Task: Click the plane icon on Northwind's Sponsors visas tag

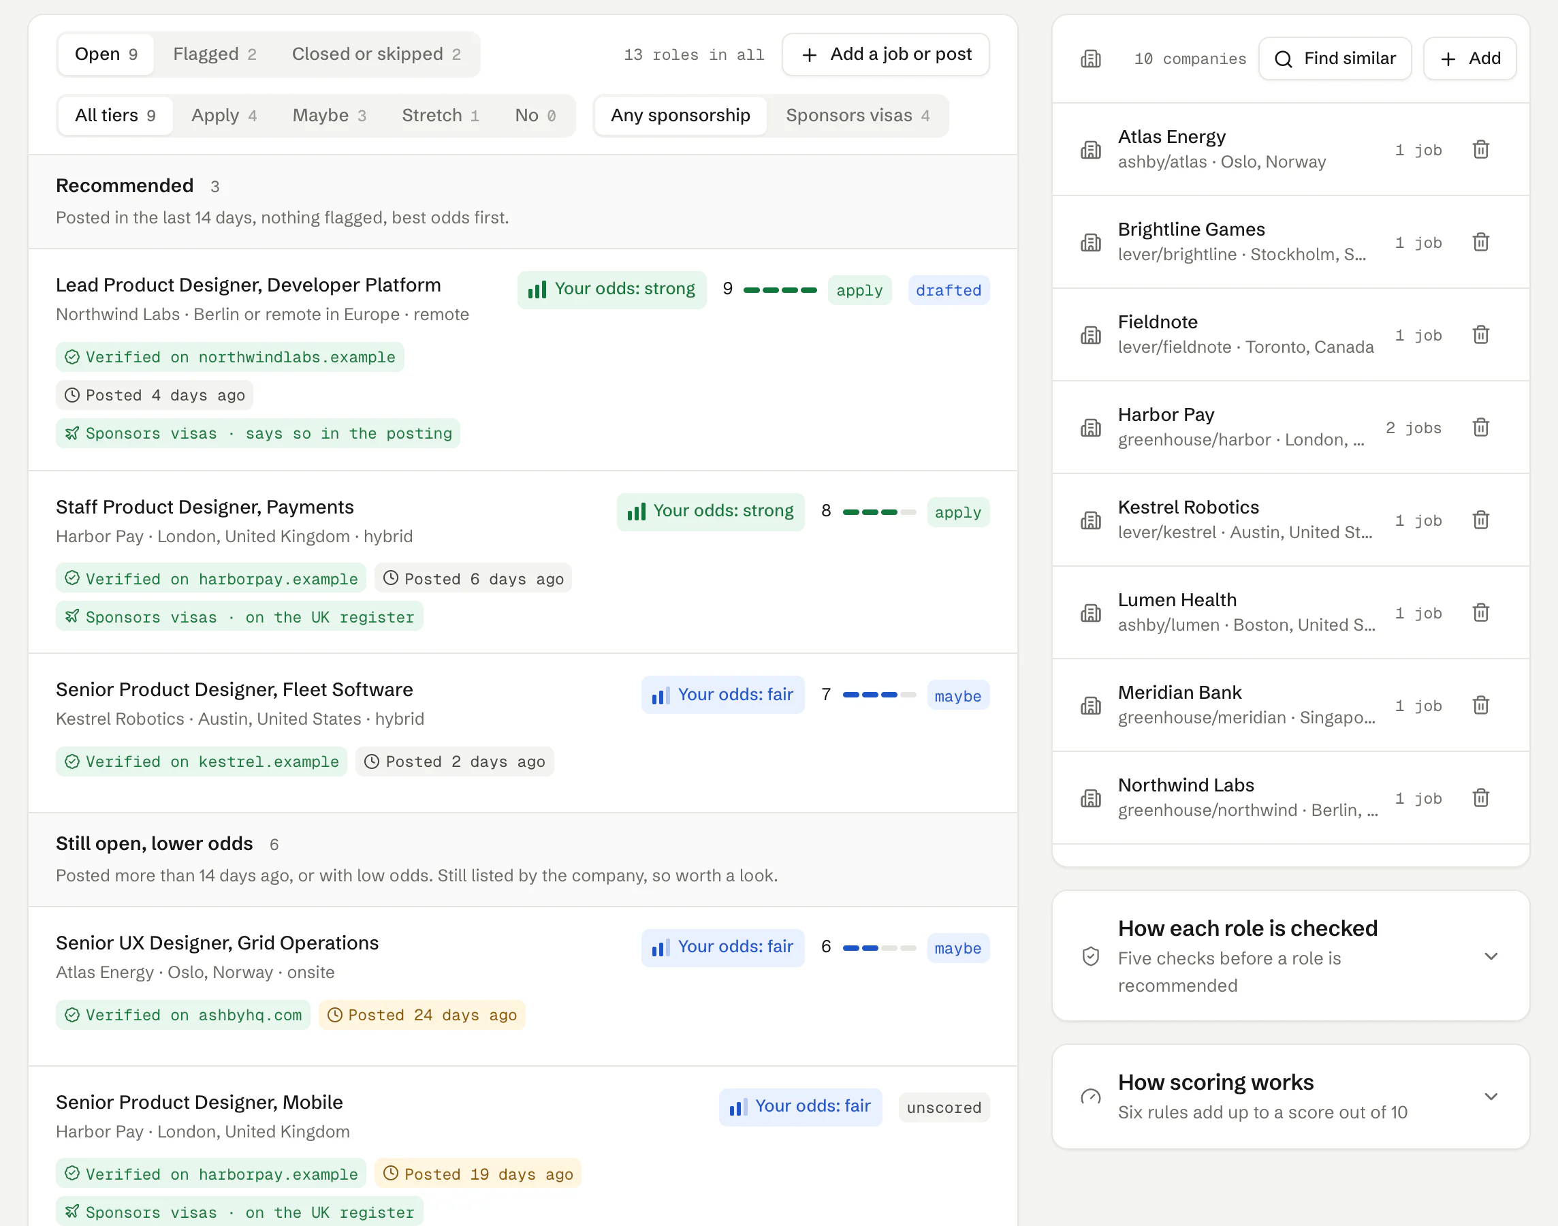Action: click(x=71, y=434)
